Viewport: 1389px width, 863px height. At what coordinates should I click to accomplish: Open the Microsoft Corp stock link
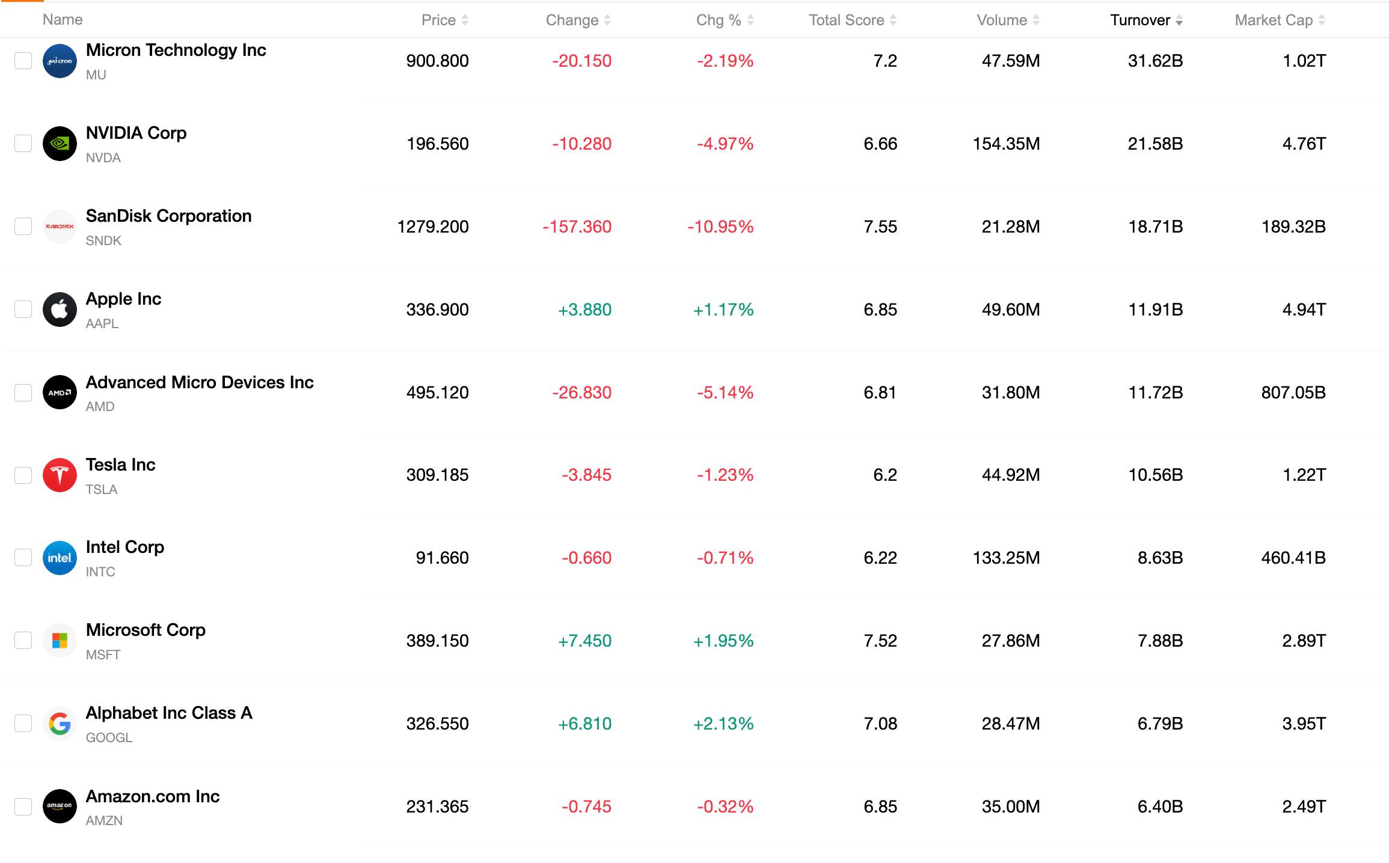(146, 630)
